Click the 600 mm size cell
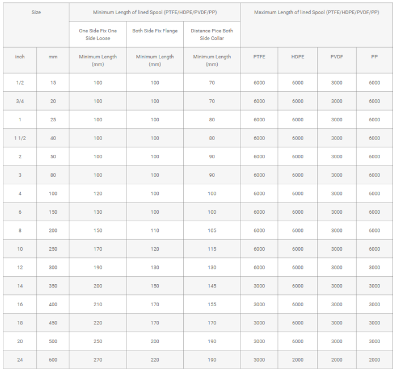Viewport: 397px width, 372px height. (x=53, y=360)
